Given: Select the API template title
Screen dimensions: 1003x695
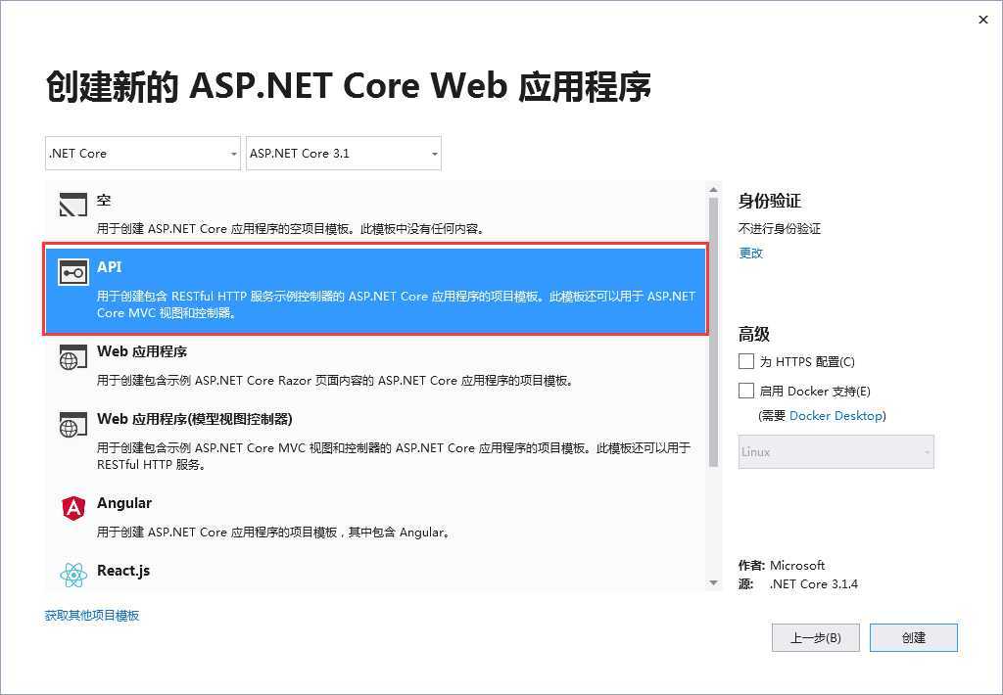Looking at the screenshot, I should point(110,266).
